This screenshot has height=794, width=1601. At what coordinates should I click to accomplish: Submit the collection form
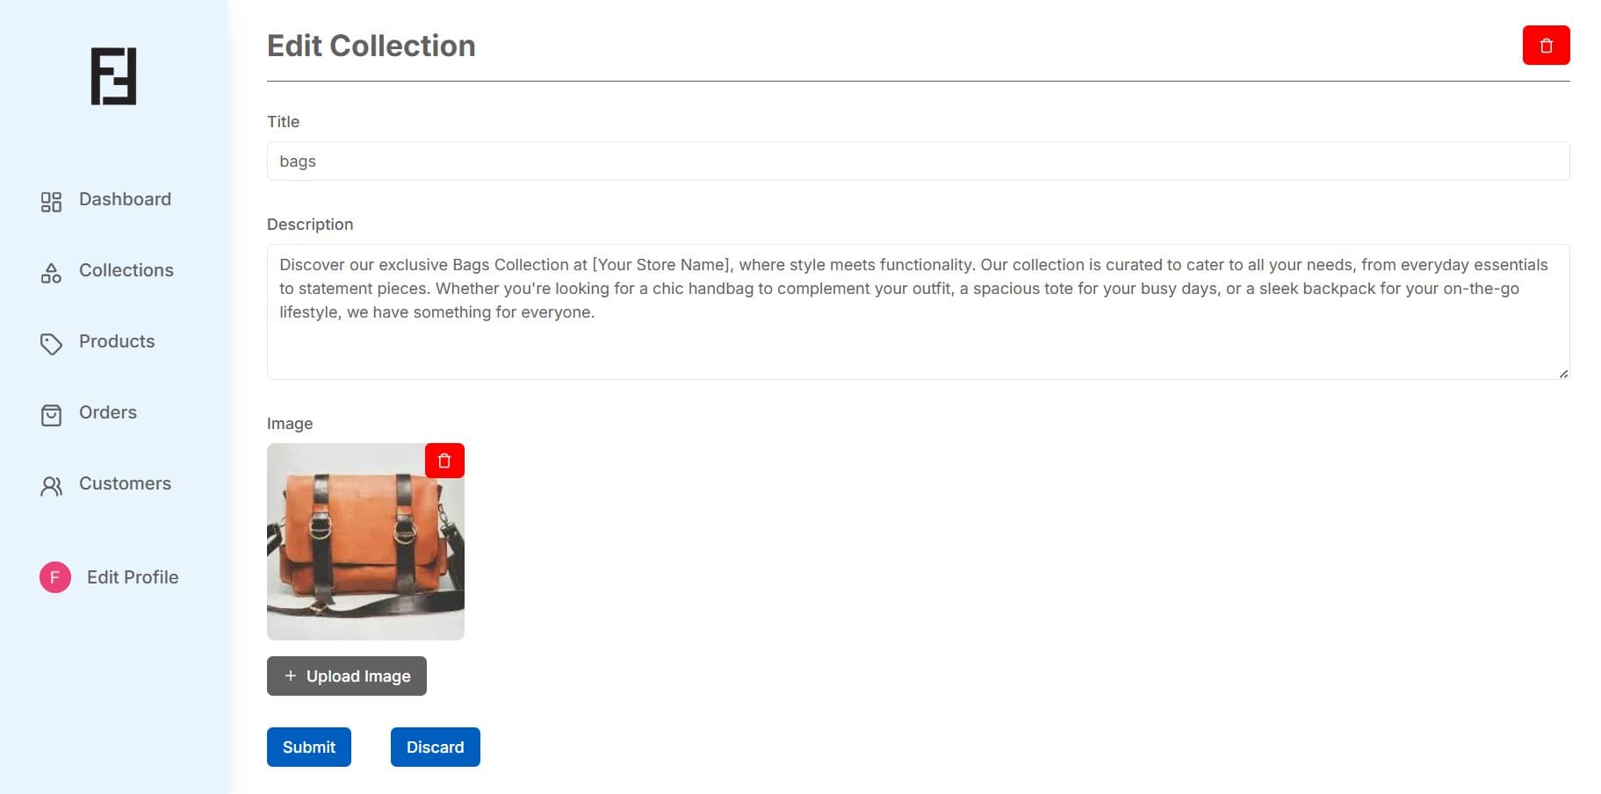tap(309, 747)
